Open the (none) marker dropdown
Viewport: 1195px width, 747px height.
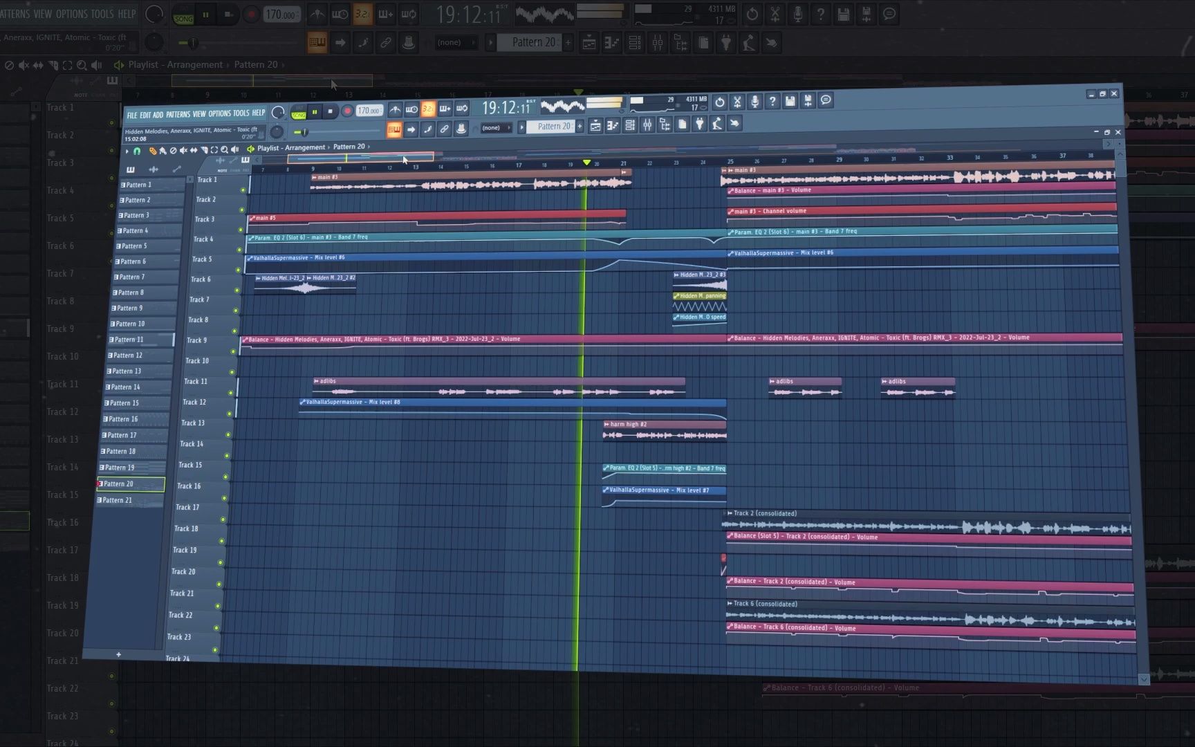tap(495, 127)
